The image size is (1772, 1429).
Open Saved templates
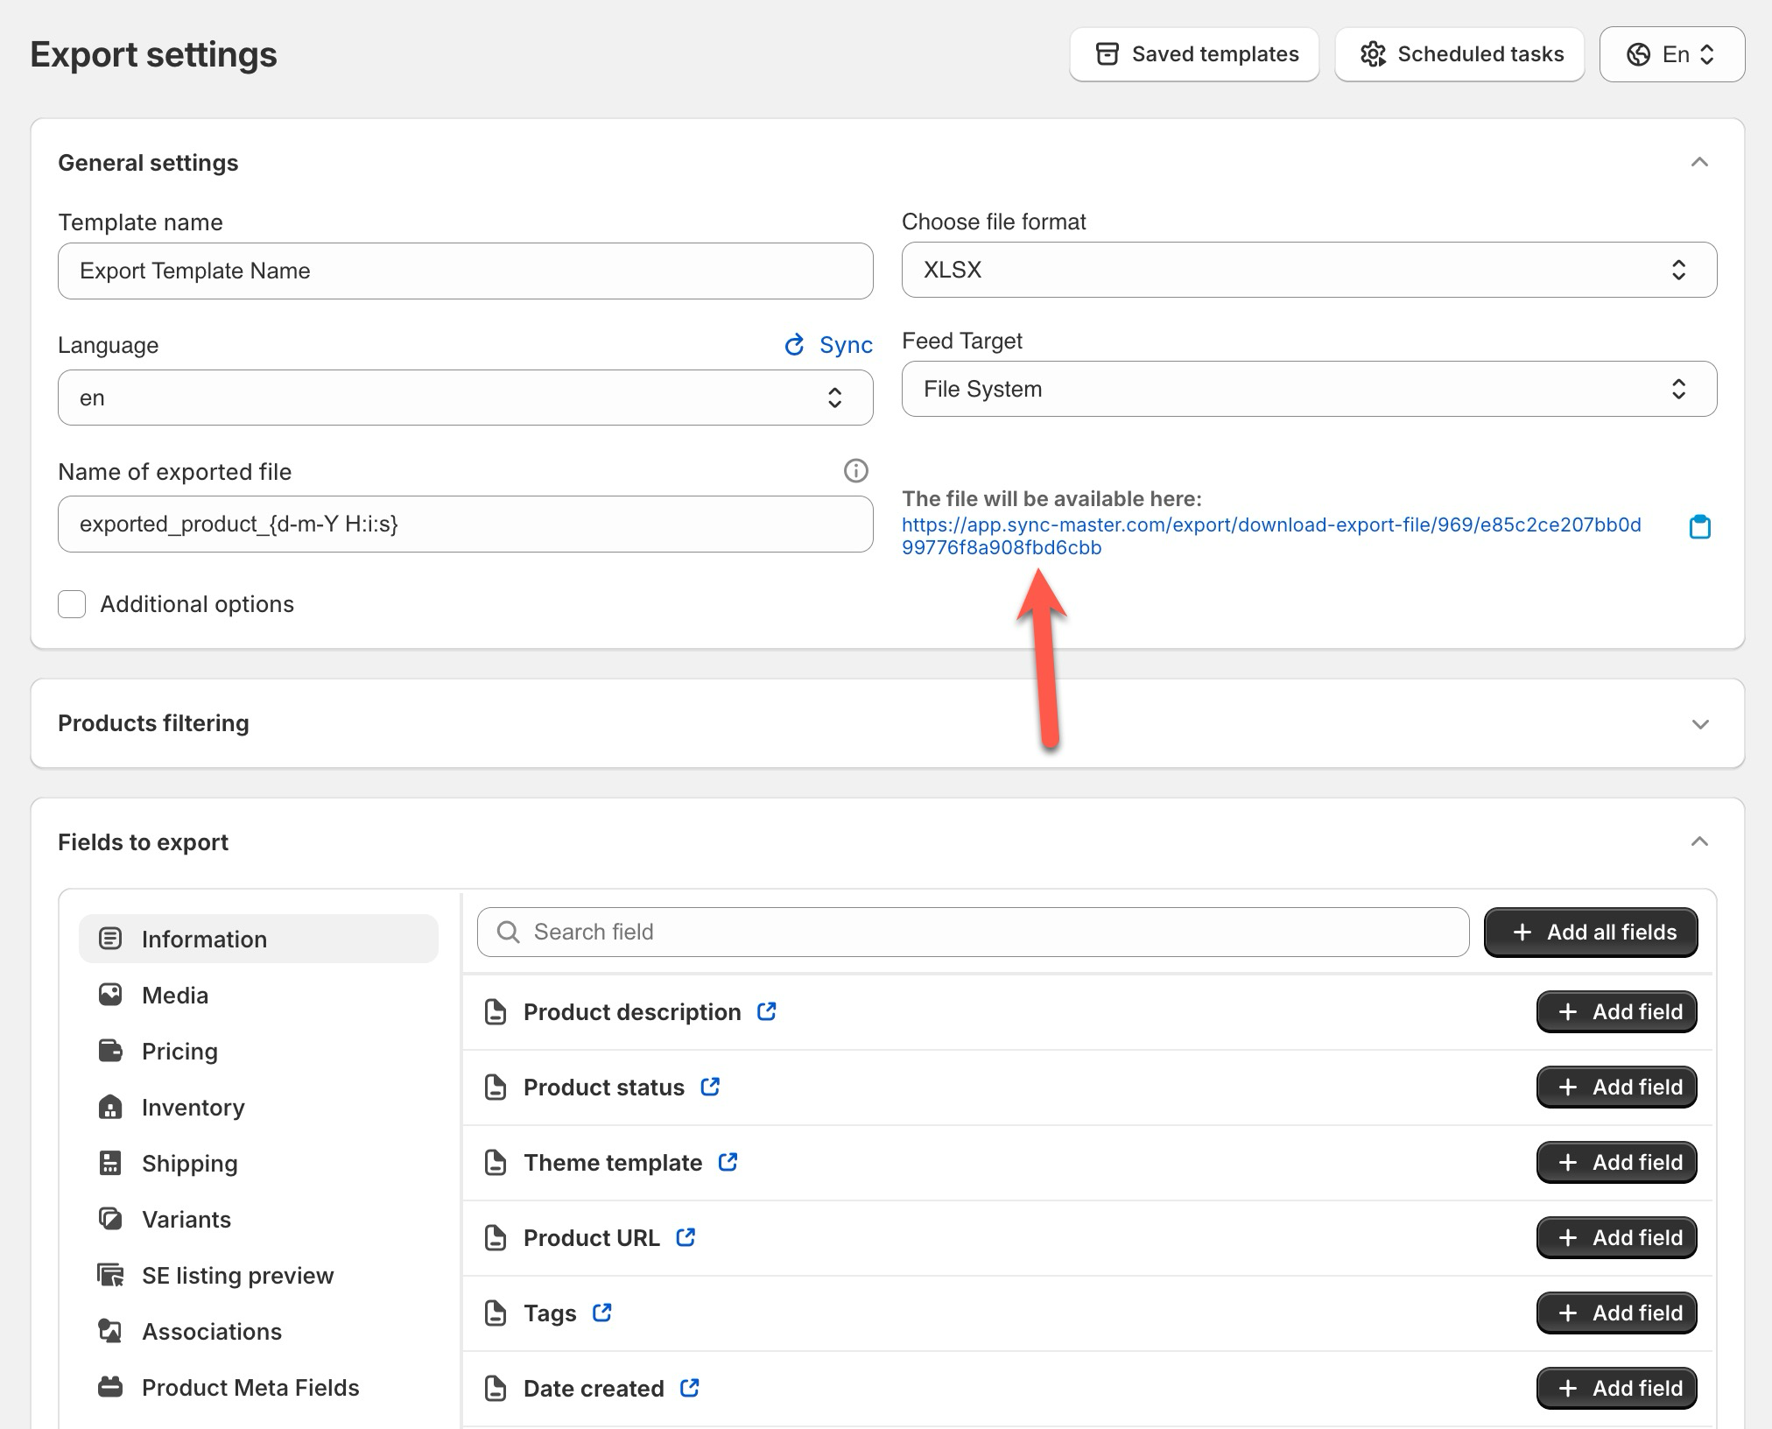coord(1194,54)
